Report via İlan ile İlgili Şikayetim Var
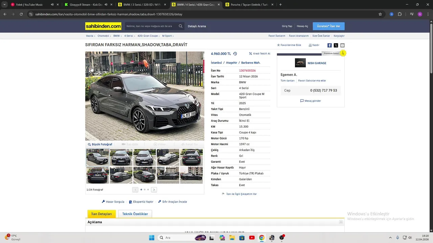The height and width of the screenshot is (243, 433). [239, 194]
